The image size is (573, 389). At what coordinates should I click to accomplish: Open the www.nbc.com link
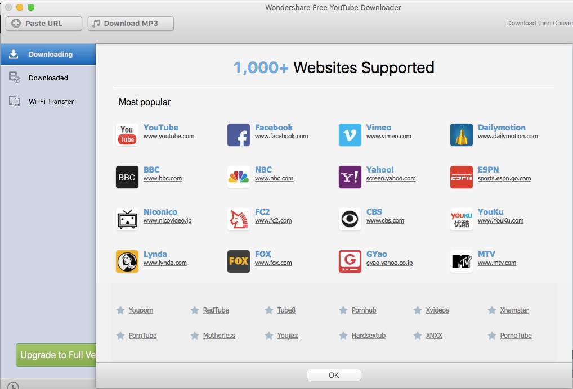274,178
